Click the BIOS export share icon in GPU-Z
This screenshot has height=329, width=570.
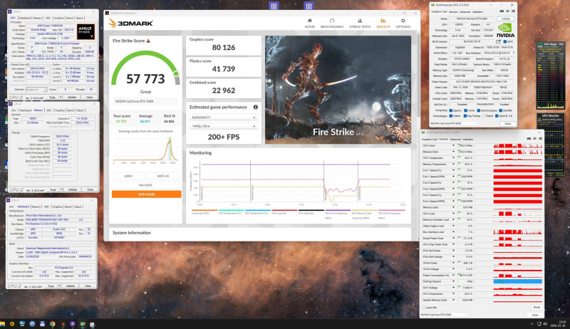click(498, 41)
